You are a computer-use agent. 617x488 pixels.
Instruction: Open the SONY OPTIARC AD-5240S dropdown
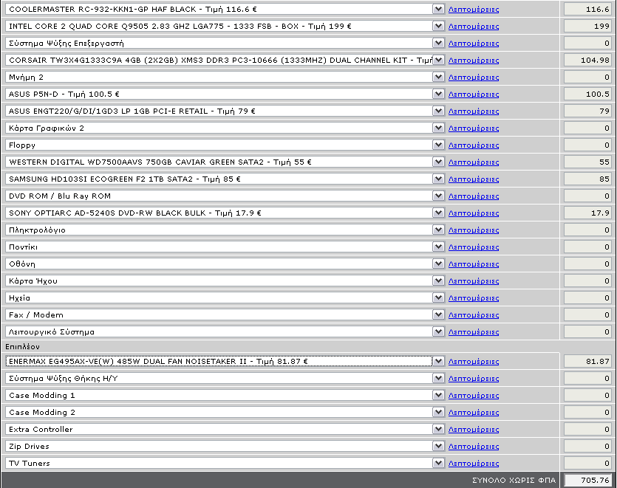(x=225, y=213)
